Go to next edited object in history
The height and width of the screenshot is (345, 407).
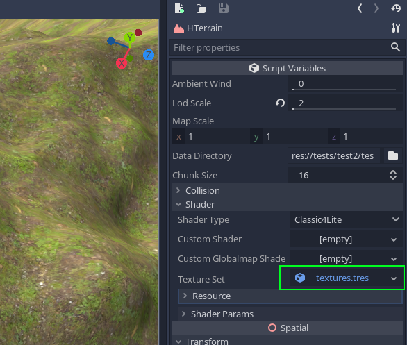(376, 8)
